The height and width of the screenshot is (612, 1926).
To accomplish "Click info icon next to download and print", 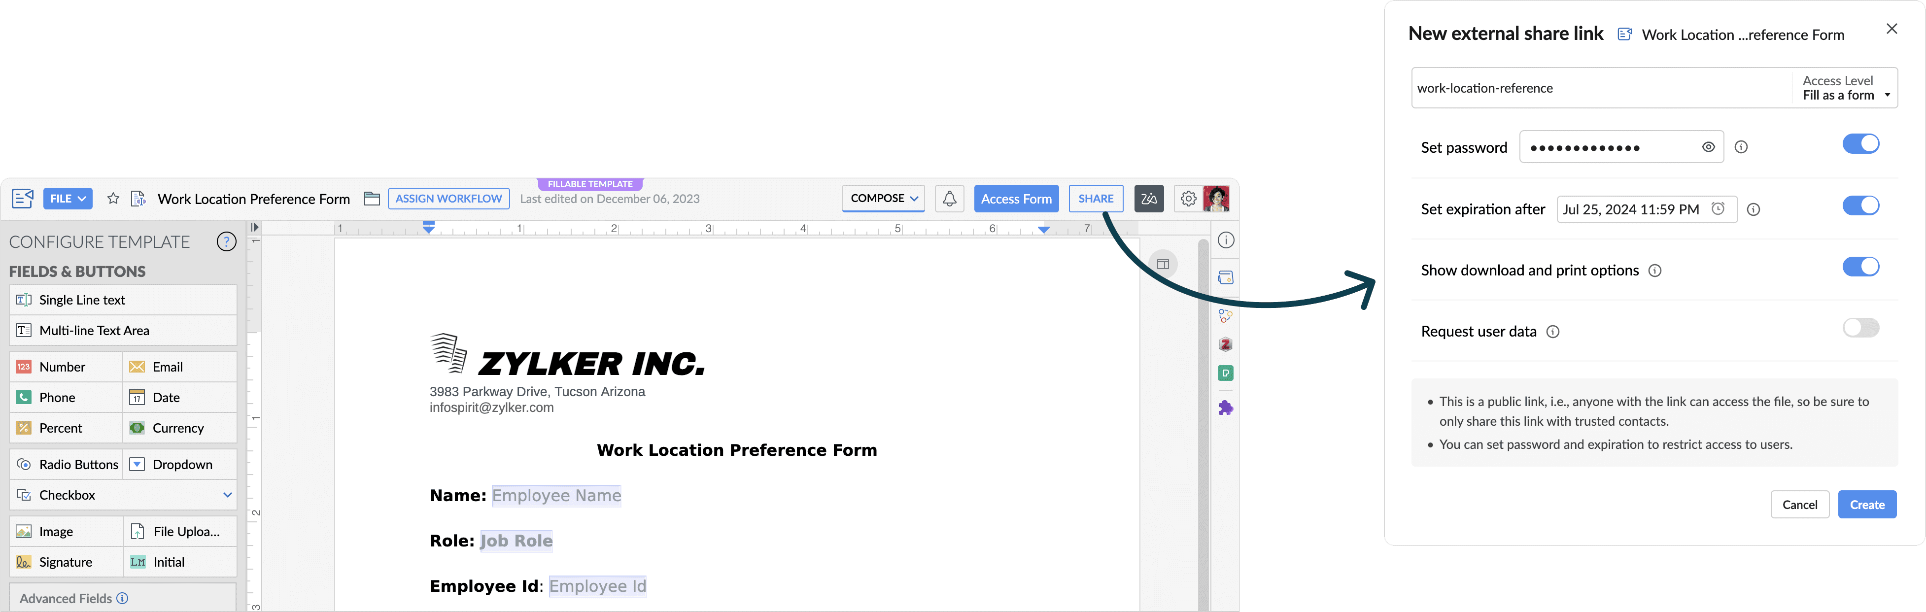I will pos(1654,271).
